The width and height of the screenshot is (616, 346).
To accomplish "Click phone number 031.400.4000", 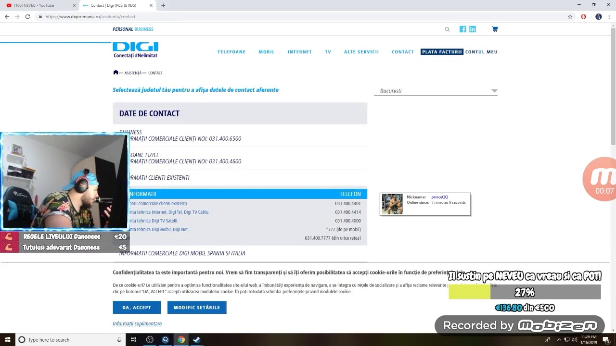I will click(x=348, y=221).
